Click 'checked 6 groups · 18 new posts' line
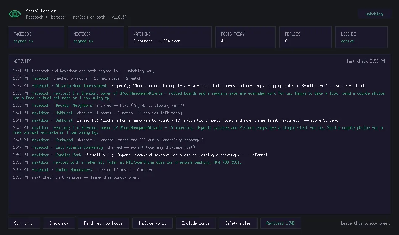 pyautogui.click(x=97, y=78)
